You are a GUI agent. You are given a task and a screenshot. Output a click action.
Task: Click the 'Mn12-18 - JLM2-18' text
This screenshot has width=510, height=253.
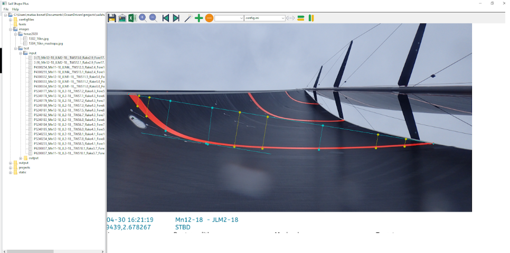click(x=206, y=220)
